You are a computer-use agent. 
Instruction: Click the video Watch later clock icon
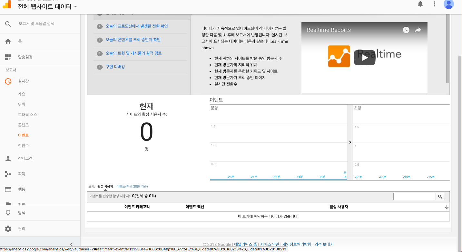(406, 30)
